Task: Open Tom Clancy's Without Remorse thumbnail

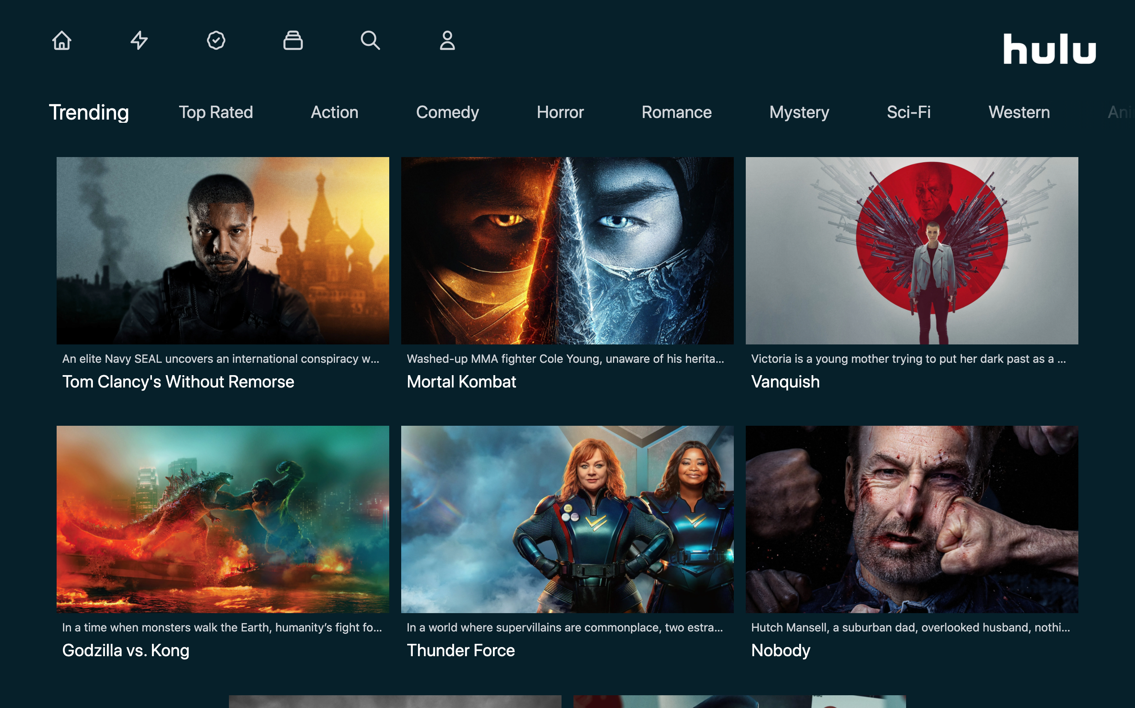Action: pos(223,250)
